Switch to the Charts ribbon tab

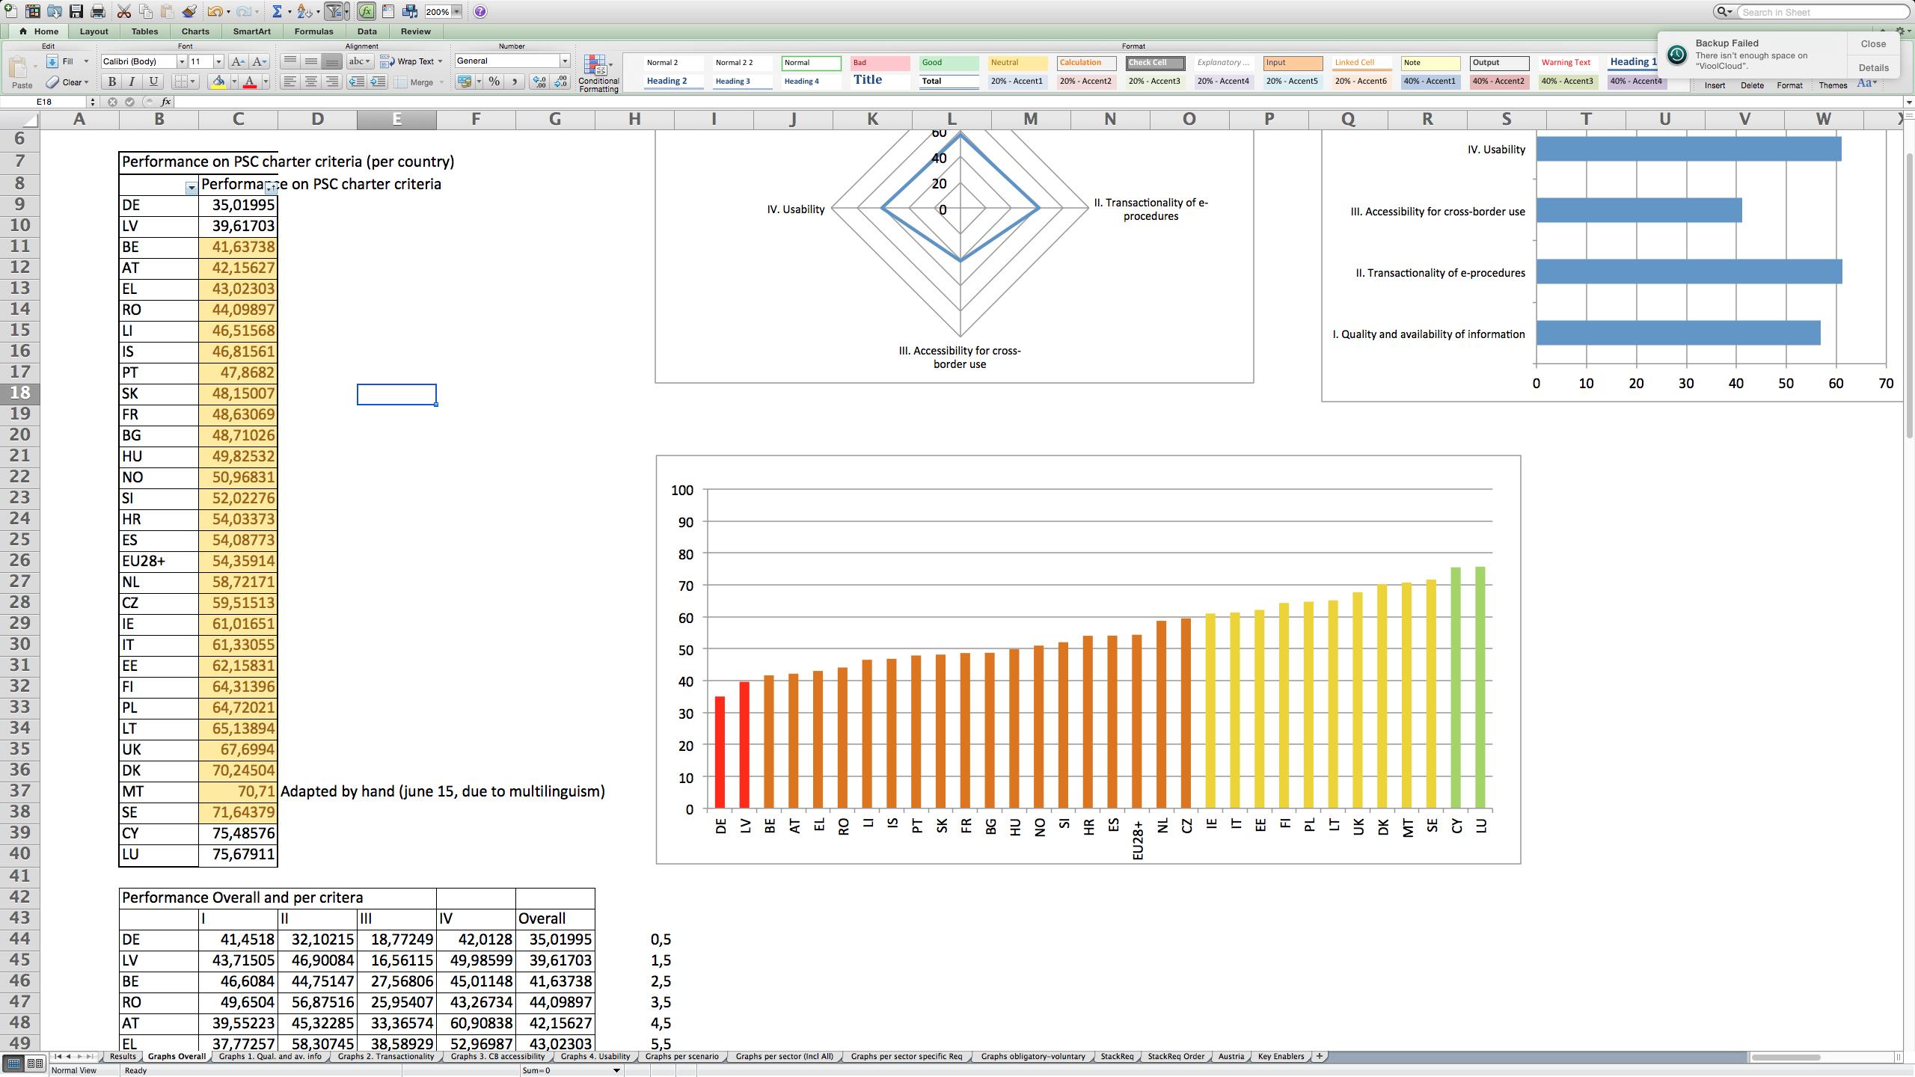click(x=195, y=31)
